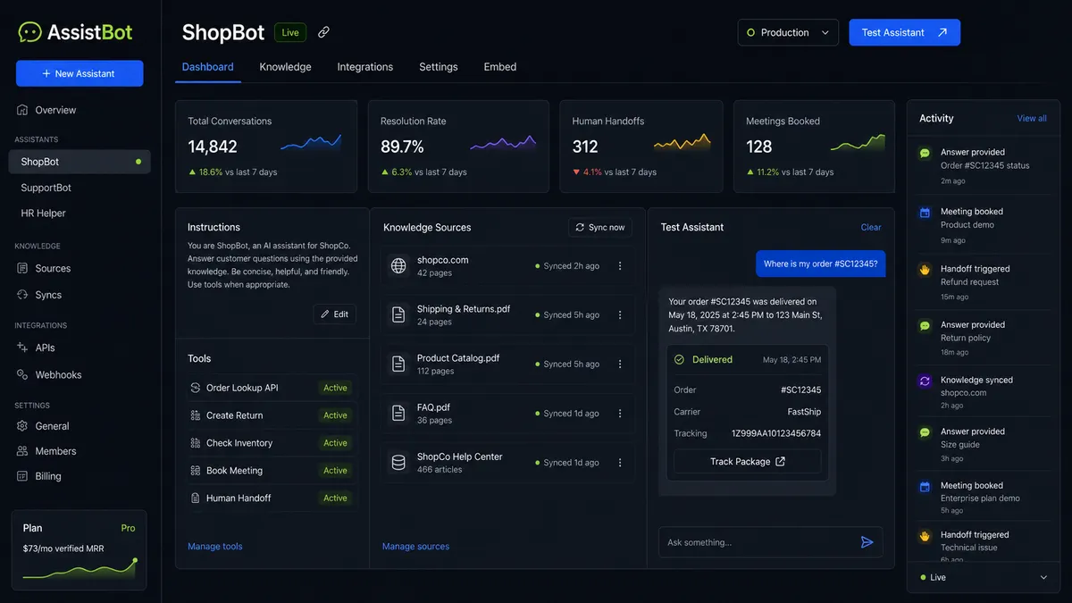Viewport: 1072px width, 603px height.
Task: Open the Plan Pro MRR card
Action: point(80,550)
